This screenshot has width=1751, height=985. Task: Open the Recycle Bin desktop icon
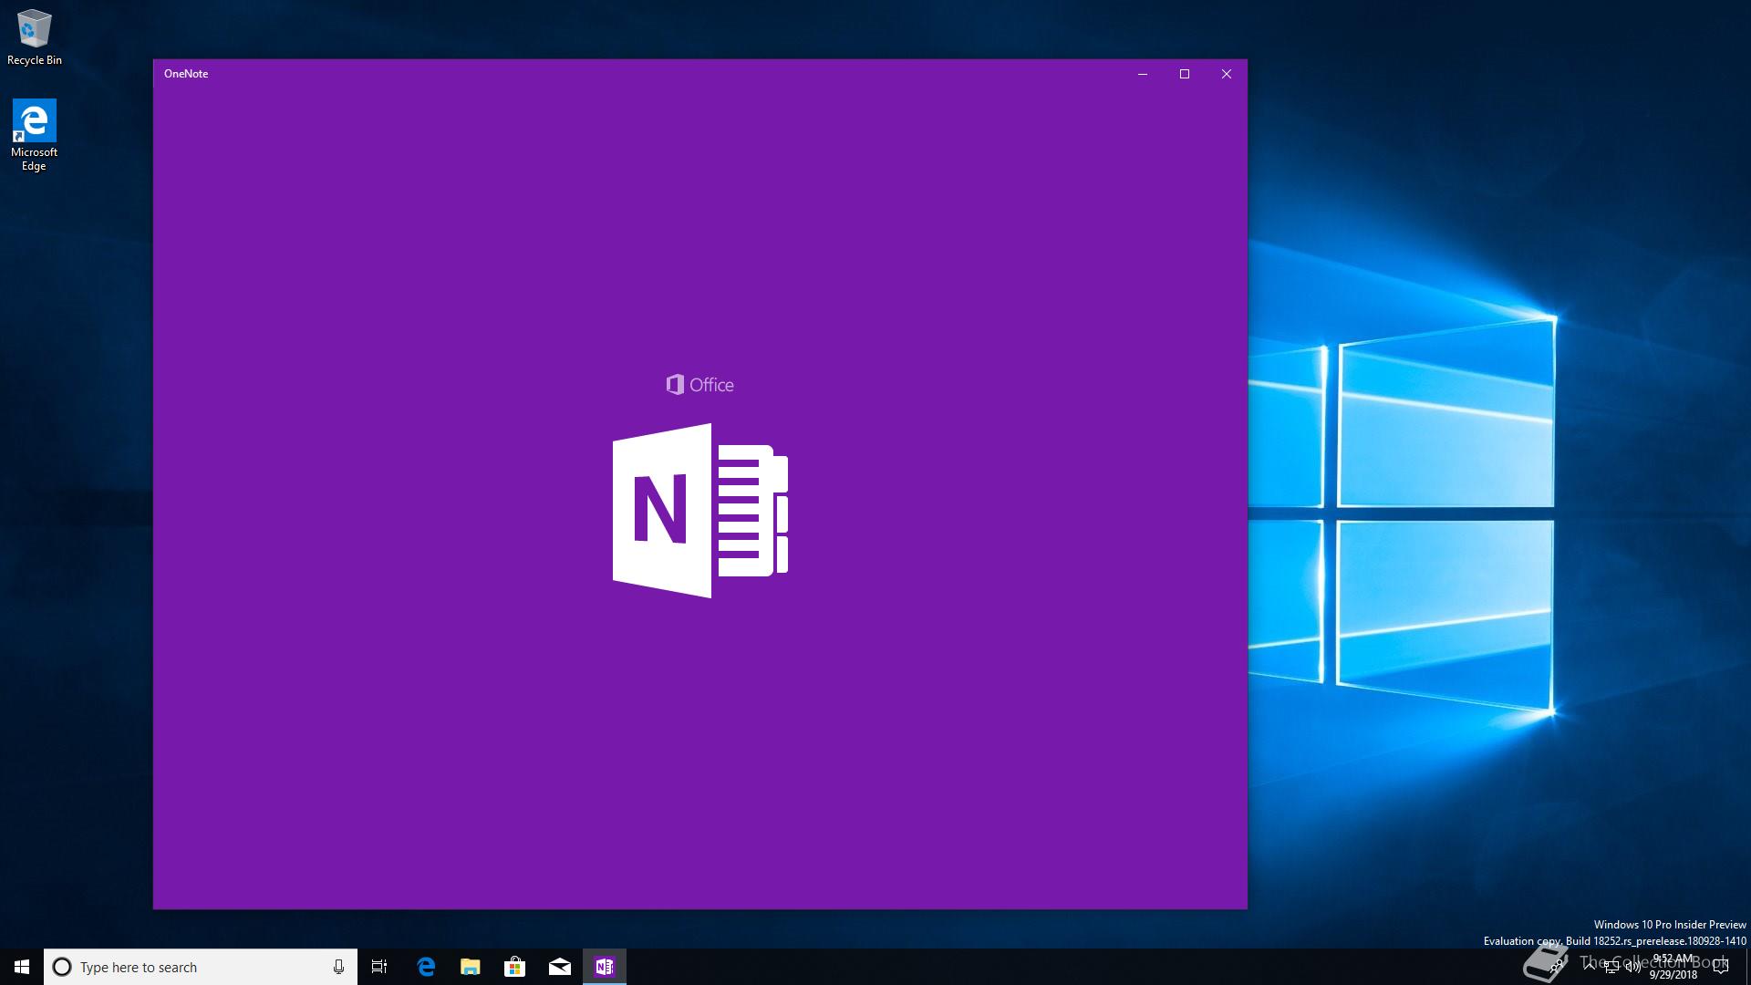pyautogui.click(x=35, y=36)
